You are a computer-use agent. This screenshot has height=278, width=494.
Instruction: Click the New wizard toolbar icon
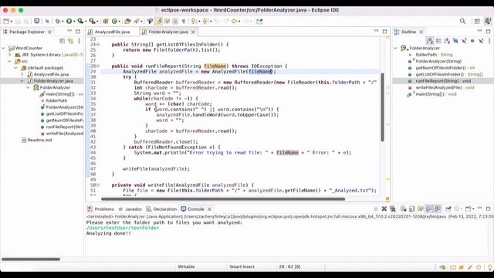coord(6,21)
